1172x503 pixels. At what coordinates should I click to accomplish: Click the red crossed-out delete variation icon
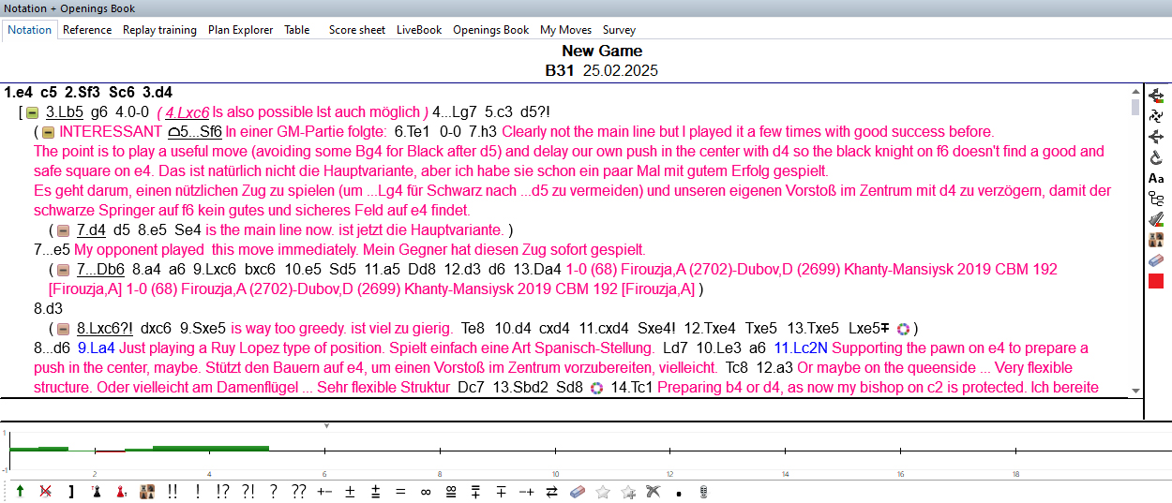point(45,491)
